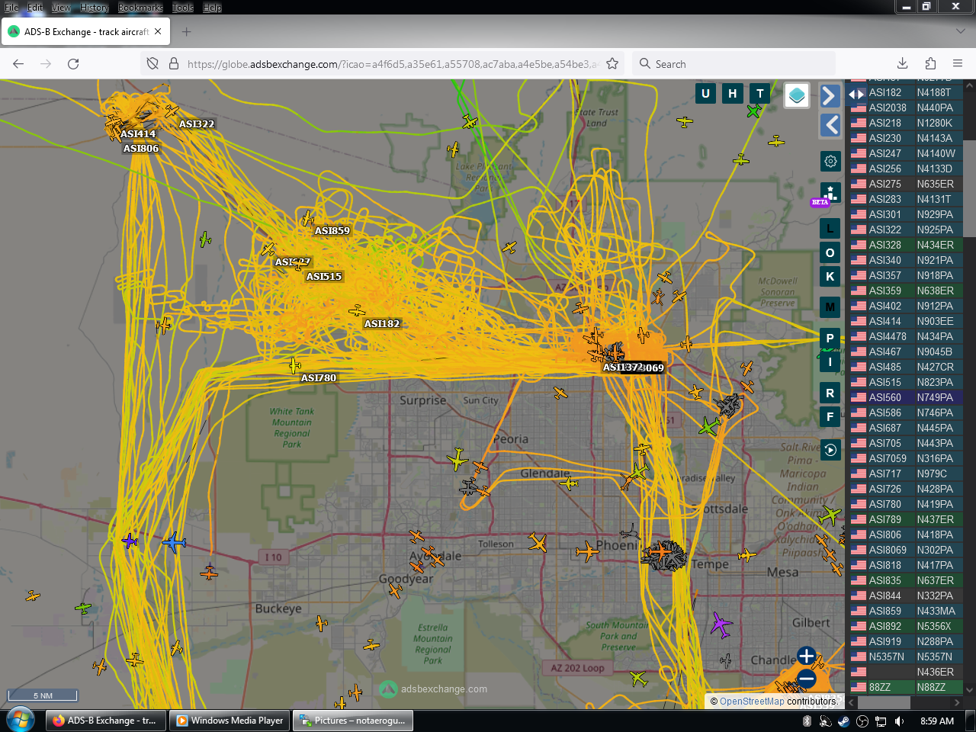976x732 pixels.
Task: Toggle the L map option button
Action: (x=830, y=228)
